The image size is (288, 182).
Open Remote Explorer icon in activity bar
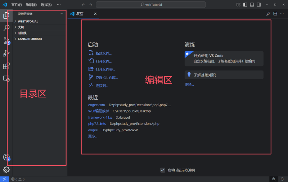(x=6, y=78)
